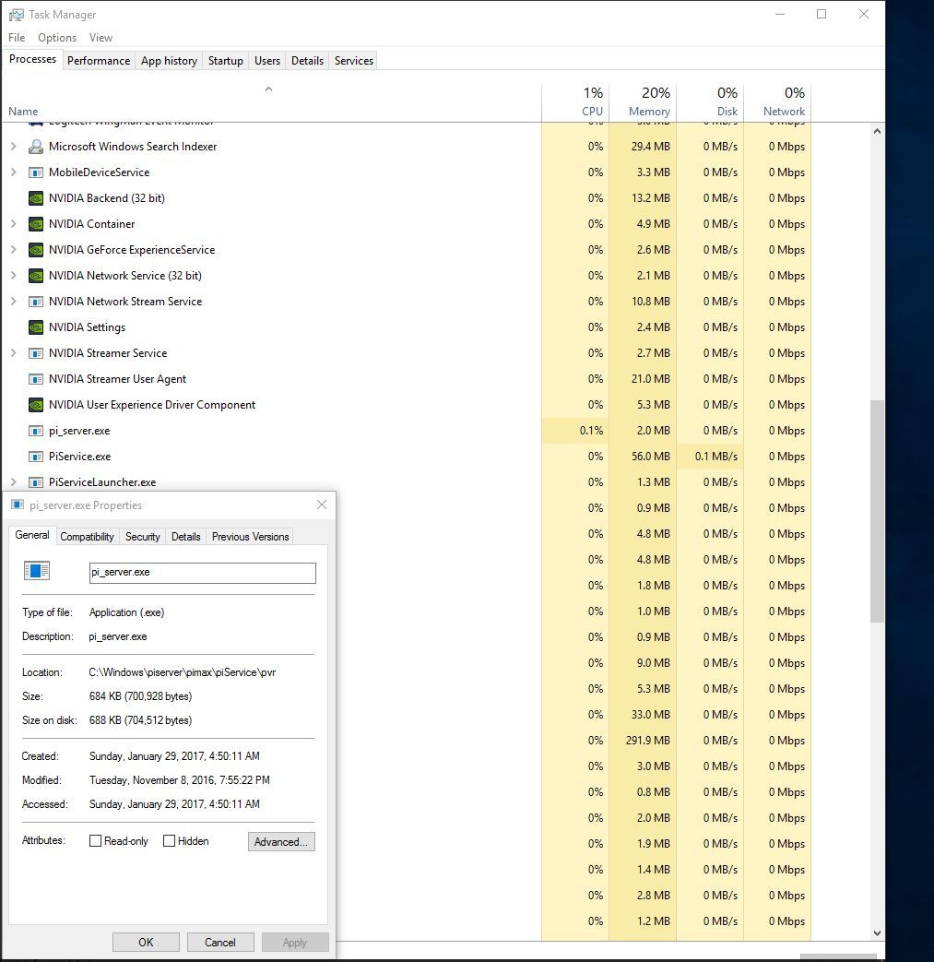Sort processes by Disk column
934x962 pixels.
click(710, 101)
